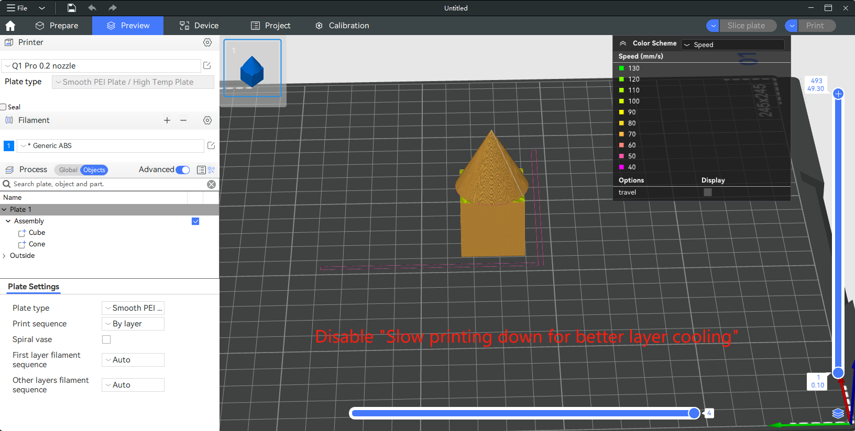Enable the Seal checkbox
The image size is (855, 431).
(x=4, y=107)
